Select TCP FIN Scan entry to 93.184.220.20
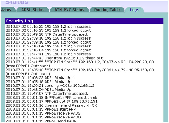Image resolution: width=169 pixels, height=123 pixels. (80, 64)
